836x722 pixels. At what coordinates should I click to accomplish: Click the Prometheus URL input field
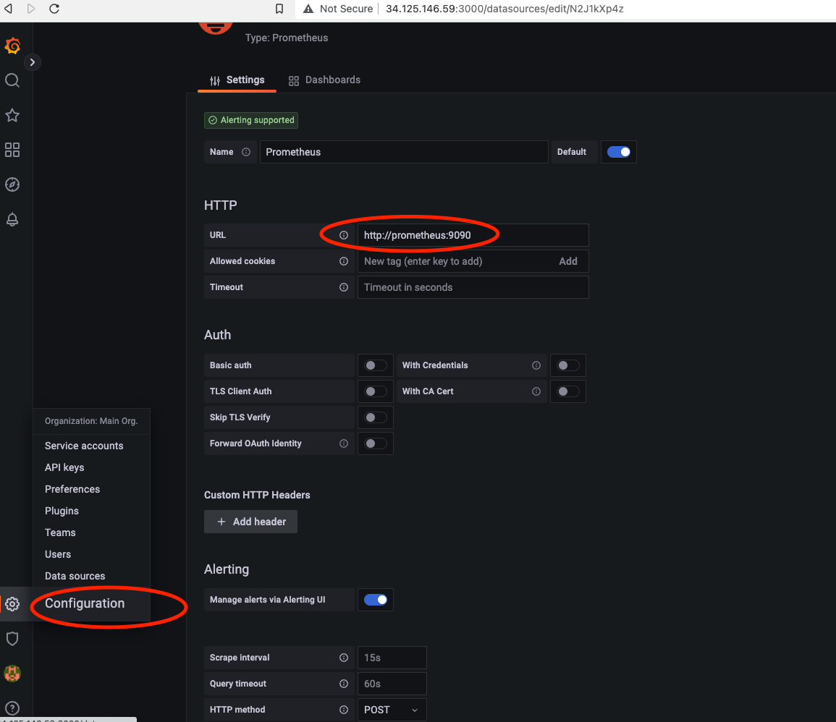[473, 235]
